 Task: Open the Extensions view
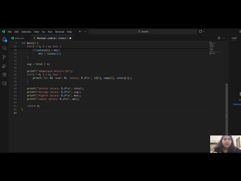point(4,75)
